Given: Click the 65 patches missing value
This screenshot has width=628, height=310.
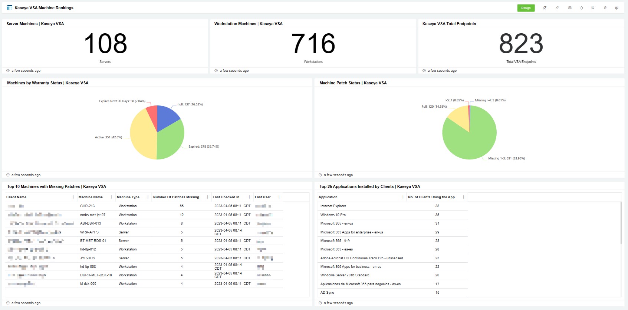Looking at the screenshot, I should pyautogui.click(x=182, y=206).
